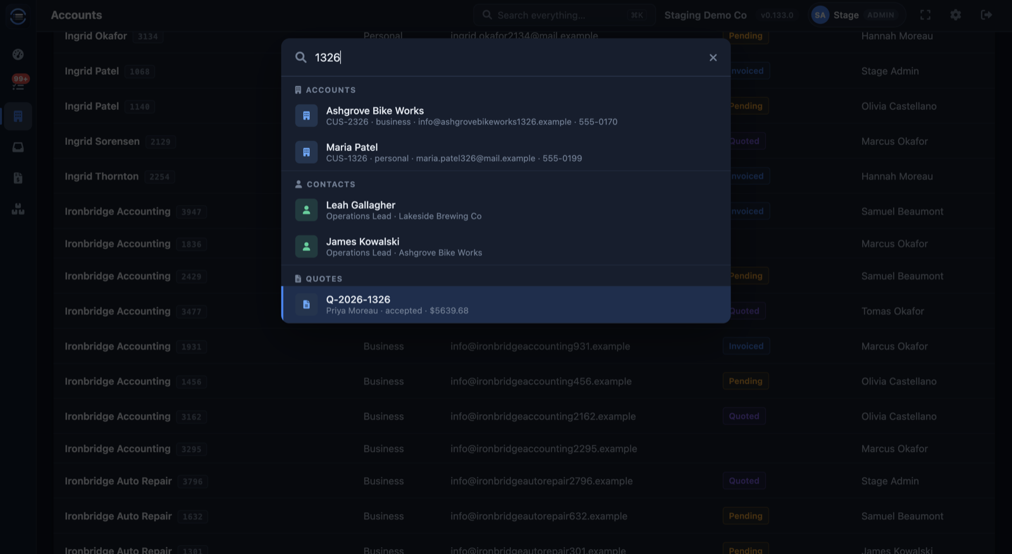Open the tasks icon with 99+ badge
The width and height of the screenshot is (1012, 554).
coord(18,85)
